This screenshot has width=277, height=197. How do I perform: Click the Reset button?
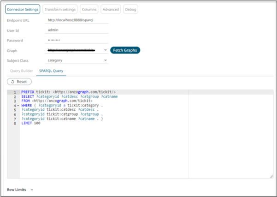click(x=19, y=81)
